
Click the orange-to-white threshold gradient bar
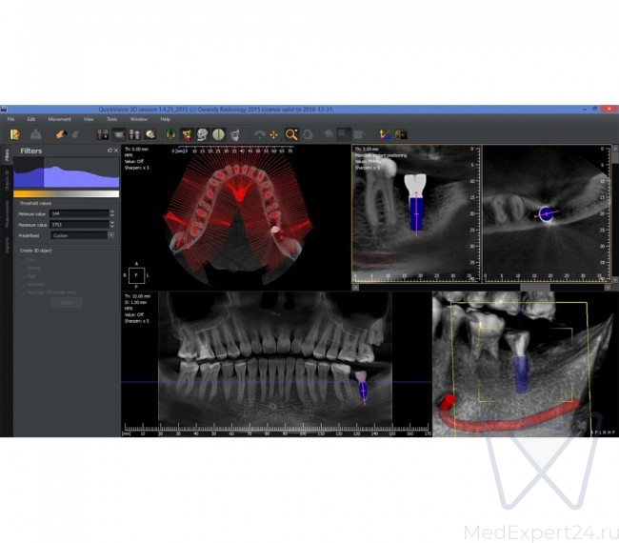[67, 193]
